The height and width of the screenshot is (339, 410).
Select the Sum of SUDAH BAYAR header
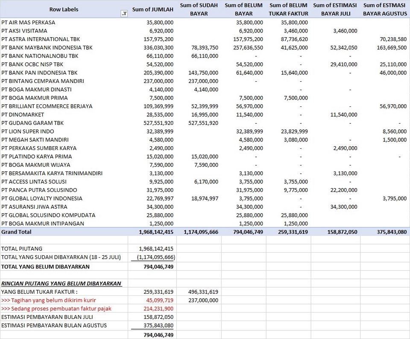pos(199,9)
